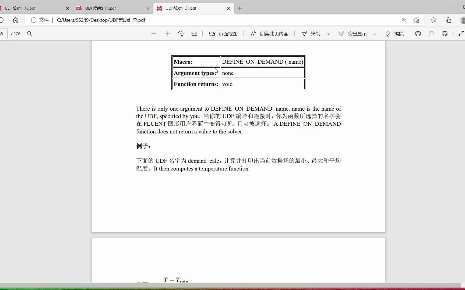Screen dimensions: 465x290
Task: Click the horizontal scrollbar at bottom
Action: tap(230, 285)
